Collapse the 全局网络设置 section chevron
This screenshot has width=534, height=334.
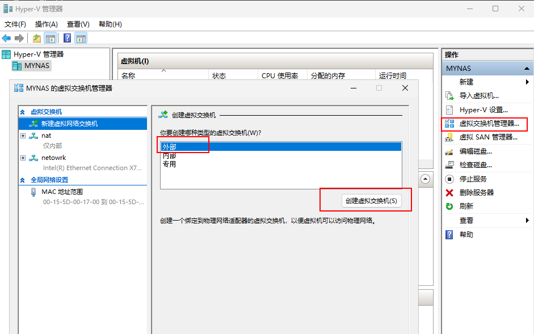(x=23, y=180)
